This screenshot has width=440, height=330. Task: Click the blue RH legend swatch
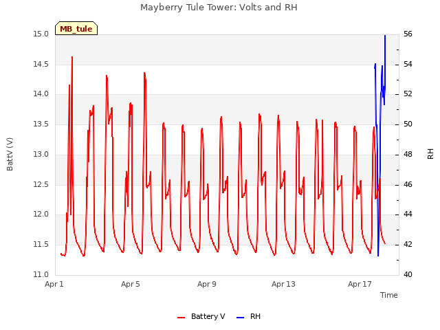pyautogui.click(x=241, y=318)
